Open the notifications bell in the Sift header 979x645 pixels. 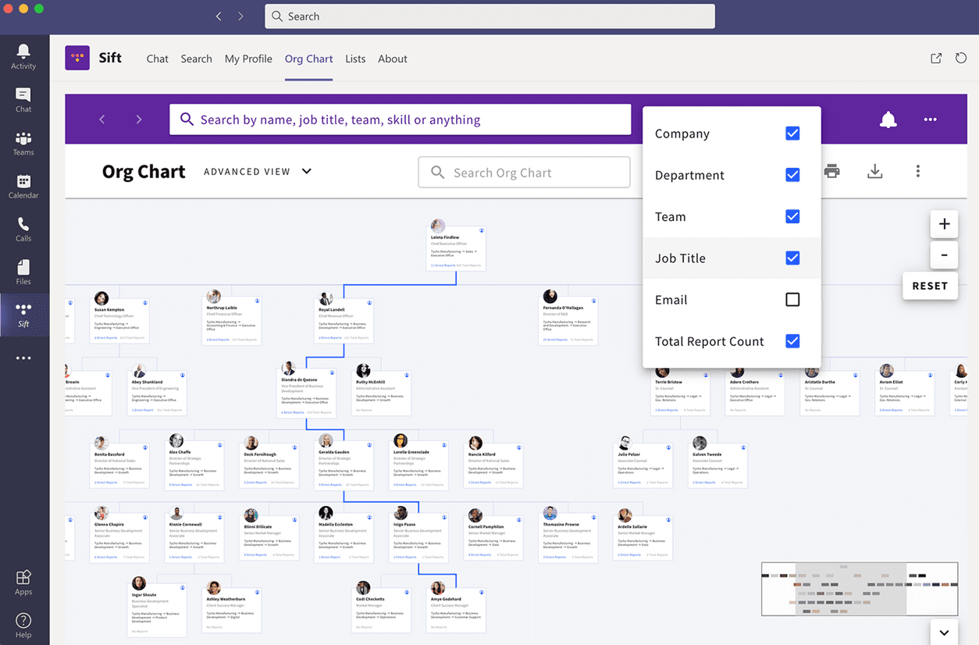click(888, 119)
